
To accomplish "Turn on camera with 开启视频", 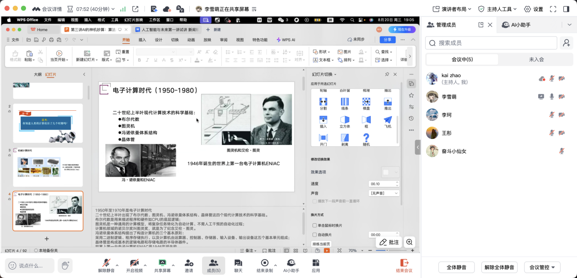I will [x=134, y=263].
